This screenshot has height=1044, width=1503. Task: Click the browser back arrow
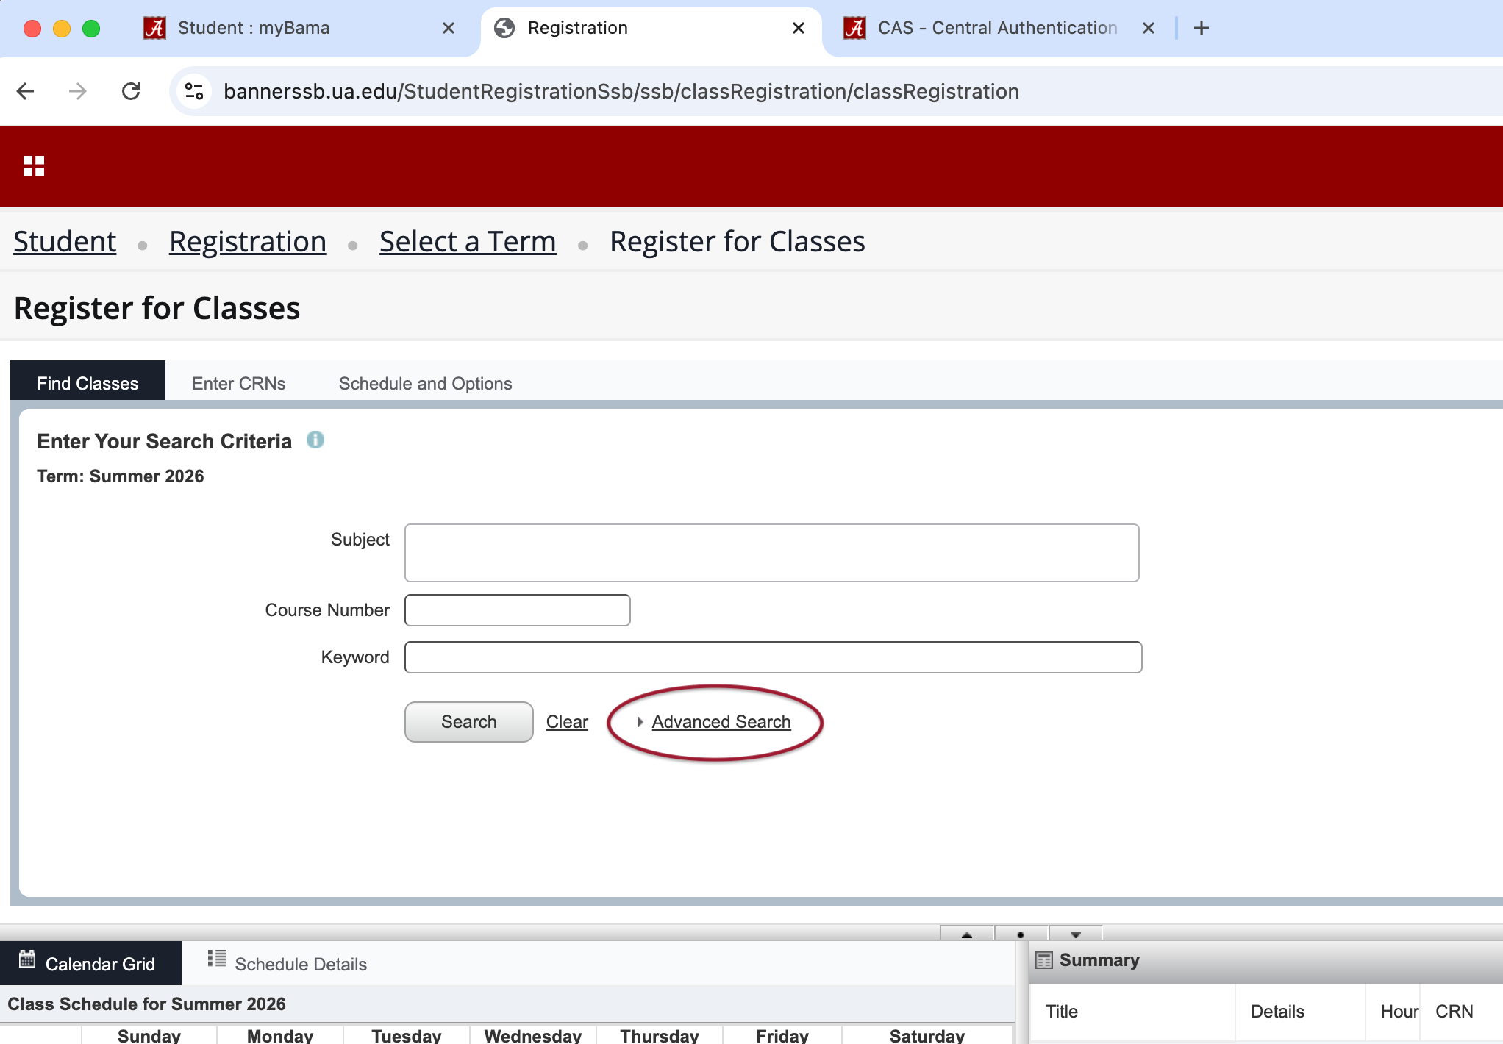coord(26,91)
